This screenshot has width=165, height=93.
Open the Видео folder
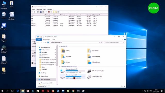pos(65,51)
